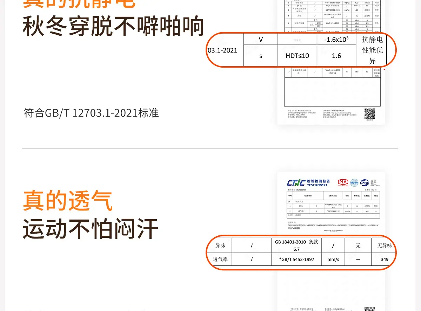This screenshot has width=421, height=311.
Task: Click the 符合GB/T 12703.1-2021标准 text
Action: click(91, 113)
